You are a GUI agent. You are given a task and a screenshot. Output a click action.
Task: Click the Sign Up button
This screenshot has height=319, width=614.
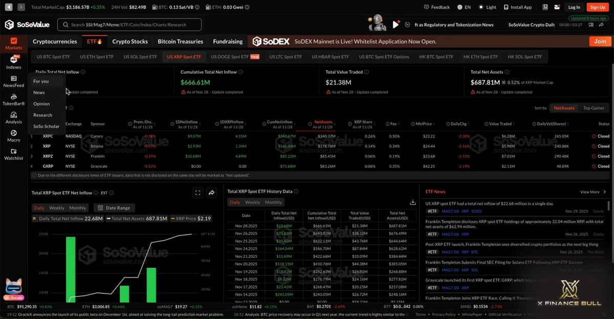point(598,7)
